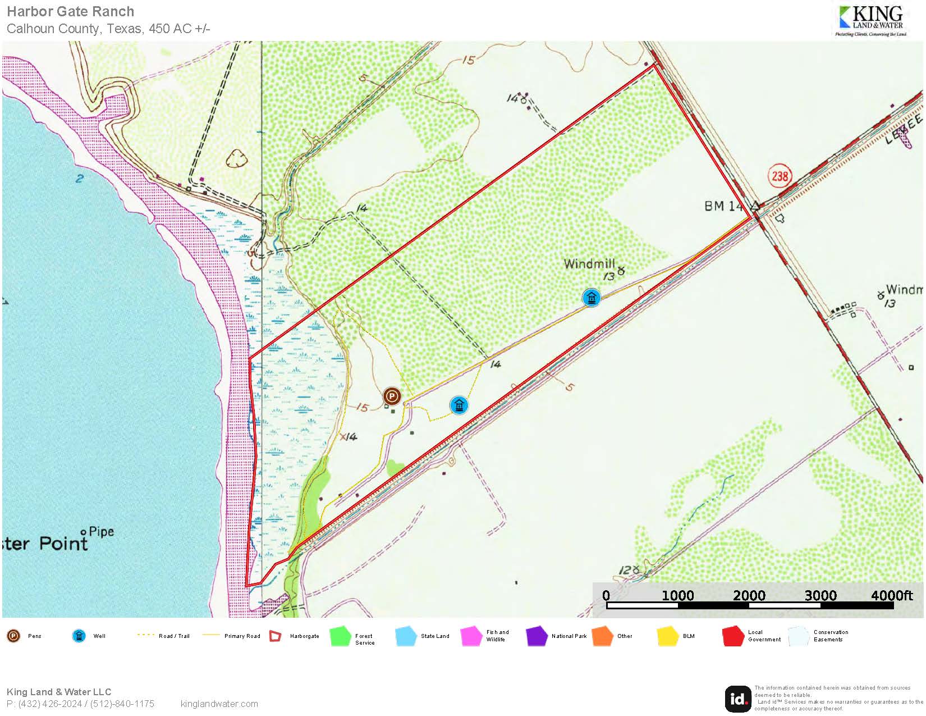Select the pink Fish and Wildlife swatch
This screenshot has width=926, height=716.
(471, 636)
